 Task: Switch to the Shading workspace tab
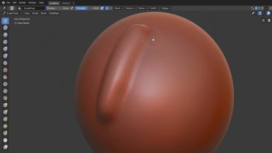[66, 3]
